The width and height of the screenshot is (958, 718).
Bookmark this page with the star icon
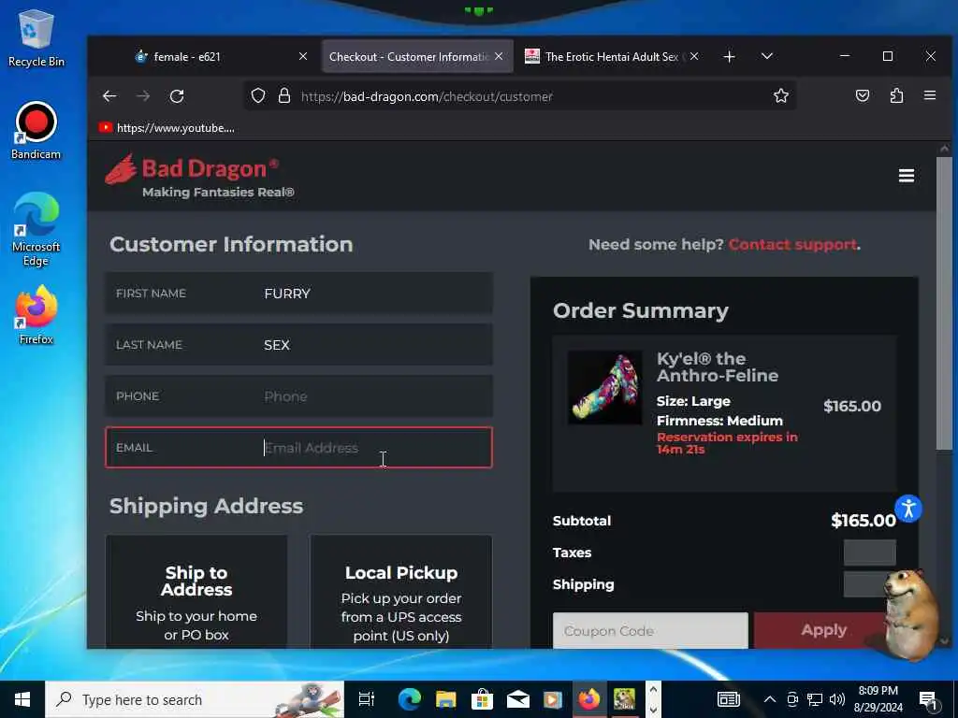tap(781, 96)
